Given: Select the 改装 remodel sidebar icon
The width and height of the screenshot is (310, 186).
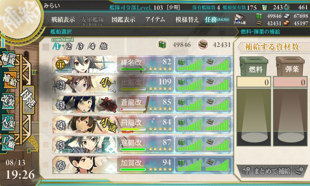Looking at the screenshot, I should 9,101.
